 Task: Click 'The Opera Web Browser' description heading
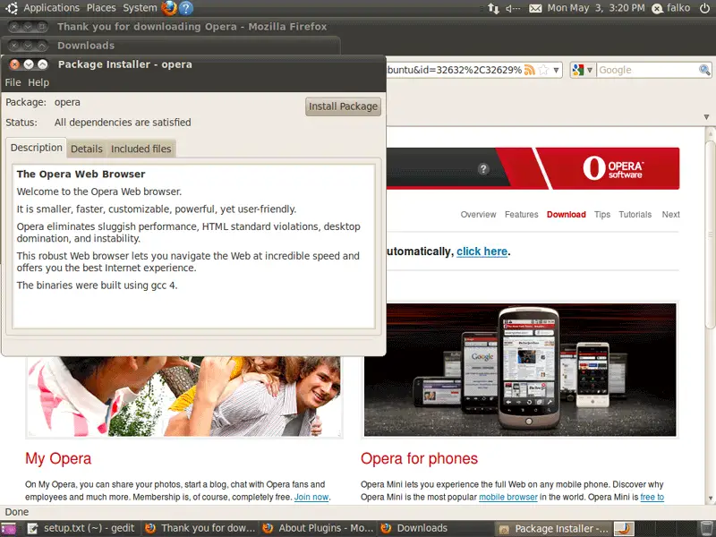click(81, 174)
